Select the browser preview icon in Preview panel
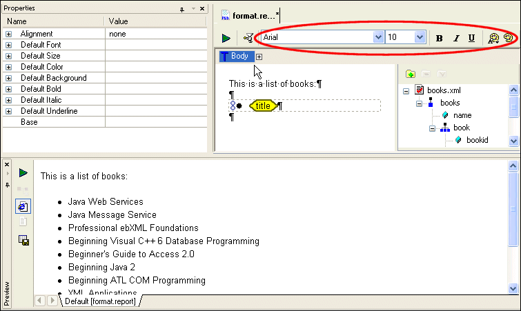521x311 pixels. pyautogui.click(x=23, y=206)
